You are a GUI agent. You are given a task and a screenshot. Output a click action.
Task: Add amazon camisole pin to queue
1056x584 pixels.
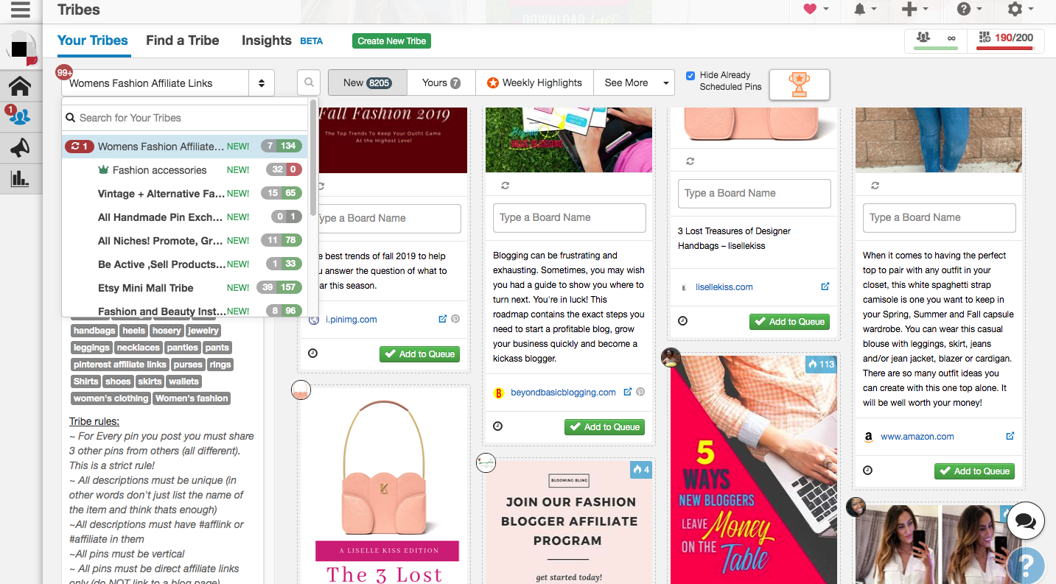[x=974, y=471]
